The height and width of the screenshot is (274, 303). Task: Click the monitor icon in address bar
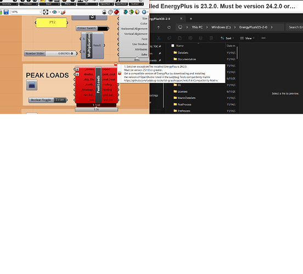180,27
